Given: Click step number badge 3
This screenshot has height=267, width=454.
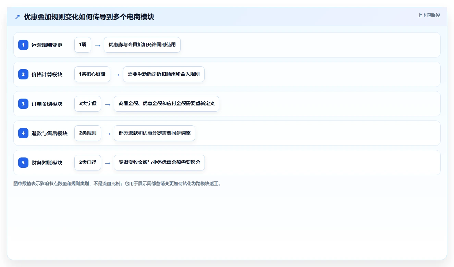Looking at the screenshot, I should pyautogui.click(x=23, y=104).
